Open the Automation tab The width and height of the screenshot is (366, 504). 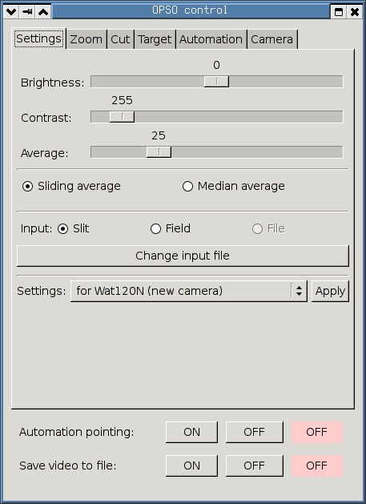pos(211,39)
